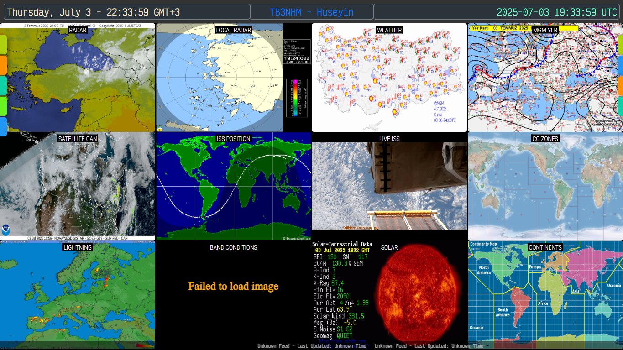Open the ISS POSITION world map

point(233,187)
